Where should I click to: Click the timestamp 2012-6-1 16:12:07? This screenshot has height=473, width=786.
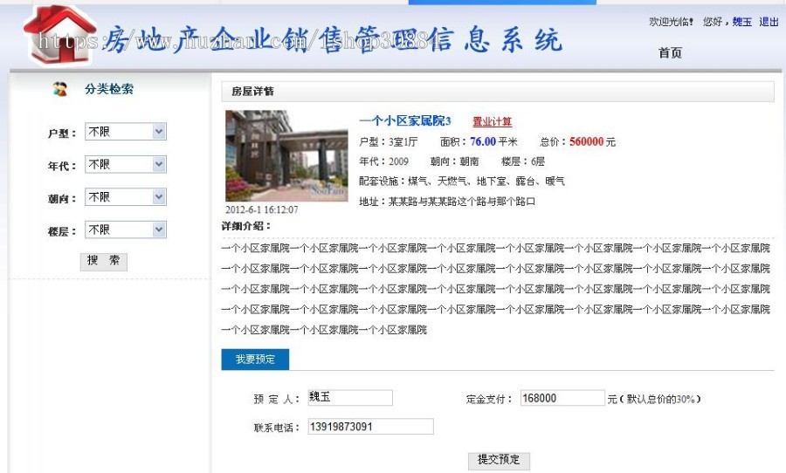(262, 209)
